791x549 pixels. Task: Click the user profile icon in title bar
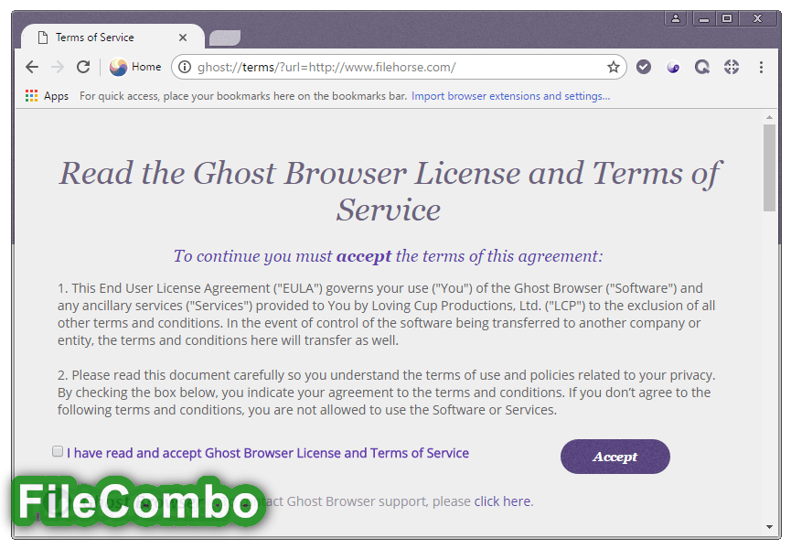click(x=676, y=18)
